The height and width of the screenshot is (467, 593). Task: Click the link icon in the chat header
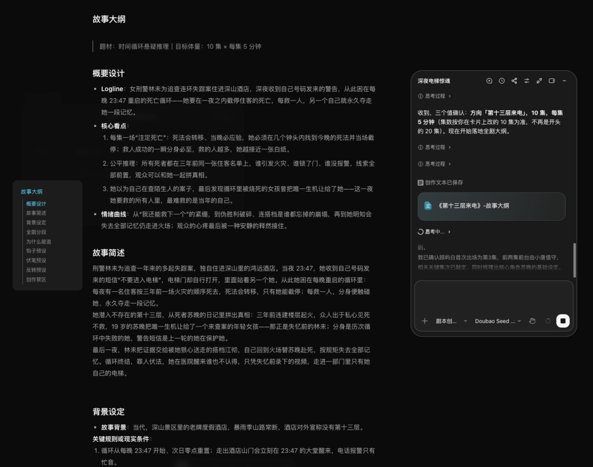point(539,81)
